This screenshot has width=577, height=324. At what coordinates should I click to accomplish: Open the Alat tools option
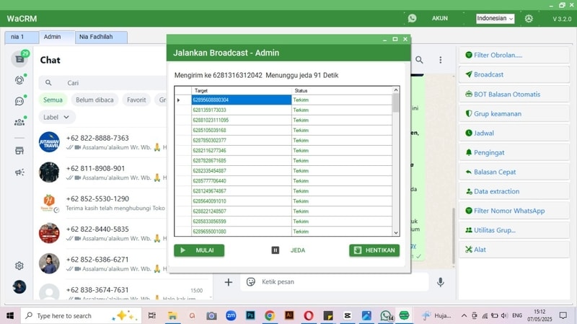(x=514, y=250)
